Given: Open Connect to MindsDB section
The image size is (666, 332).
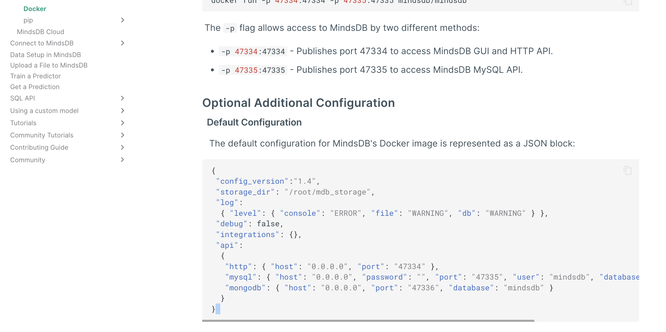Looking at the screenshot, I should coord(42,43).
